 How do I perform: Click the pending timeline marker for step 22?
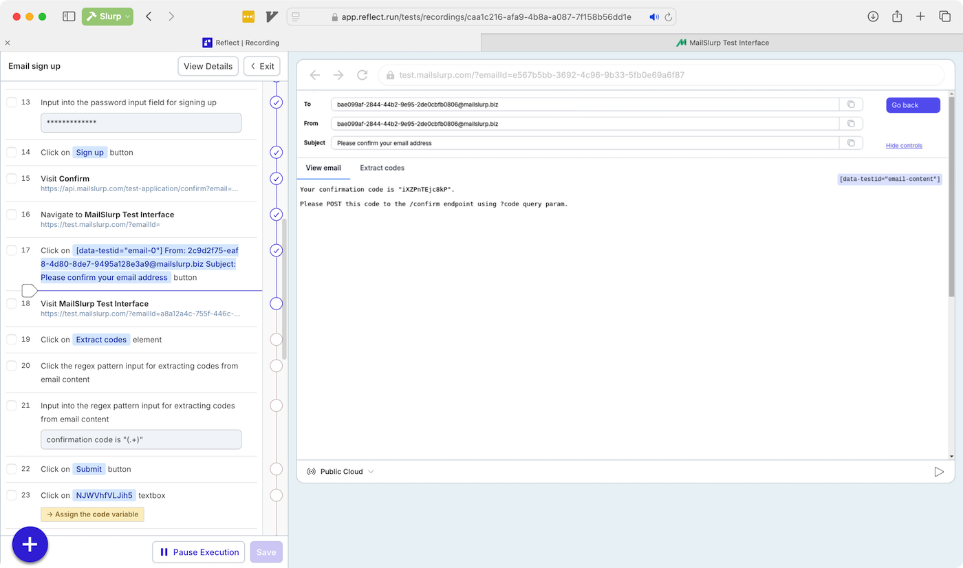[277, 469]
